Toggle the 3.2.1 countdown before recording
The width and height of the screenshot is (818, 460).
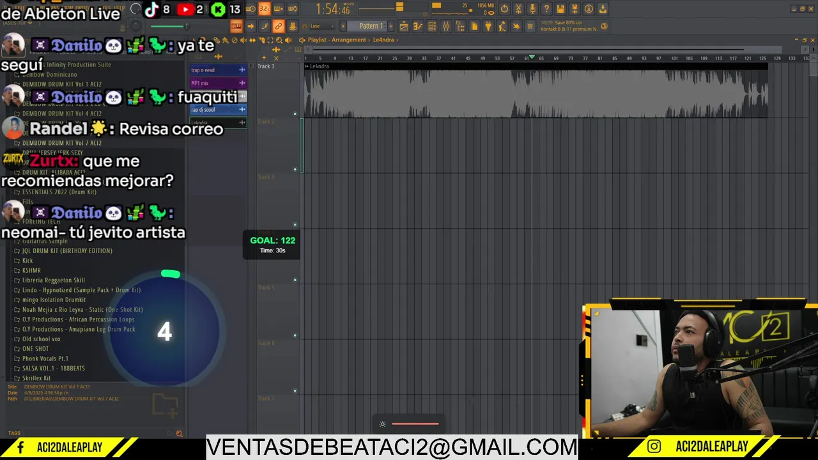pos(264,9)
